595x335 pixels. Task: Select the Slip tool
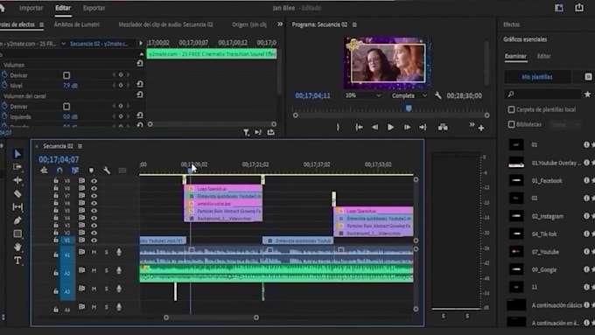(17, 207)
